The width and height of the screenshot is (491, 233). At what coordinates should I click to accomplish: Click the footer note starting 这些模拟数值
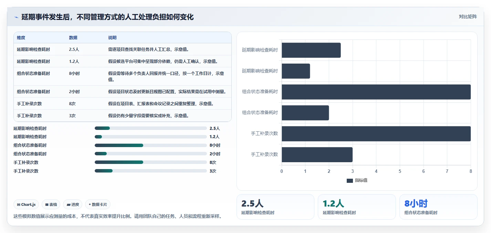click(117, 216)
